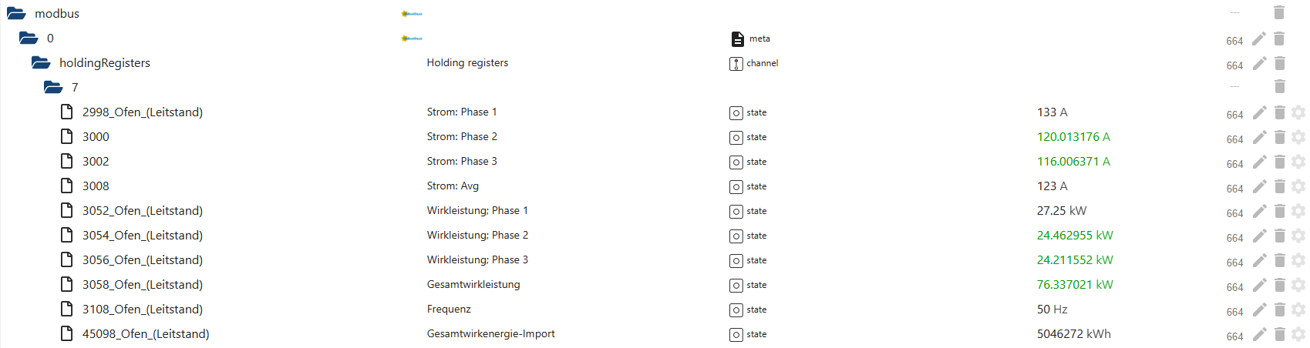This screenshot has height=348, width=1310.
Task: Collapse folder 7 in the tree
Action: pyautogui.click(x=53, y=87)
